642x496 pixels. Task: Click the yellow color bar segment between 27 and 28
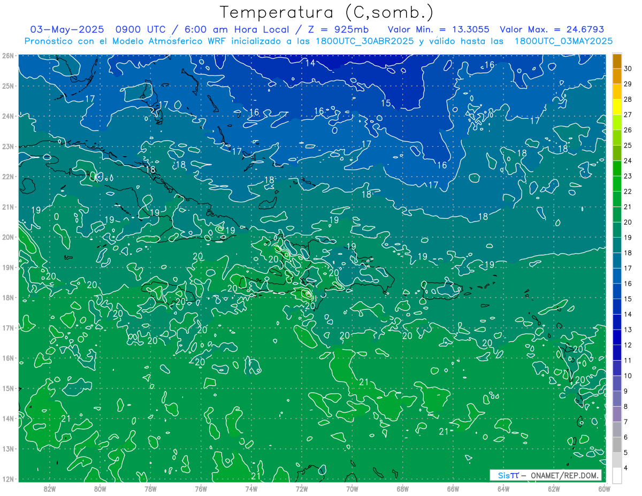617,107
